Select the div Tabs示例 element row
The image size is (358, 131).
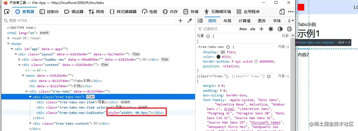[65, 81]
